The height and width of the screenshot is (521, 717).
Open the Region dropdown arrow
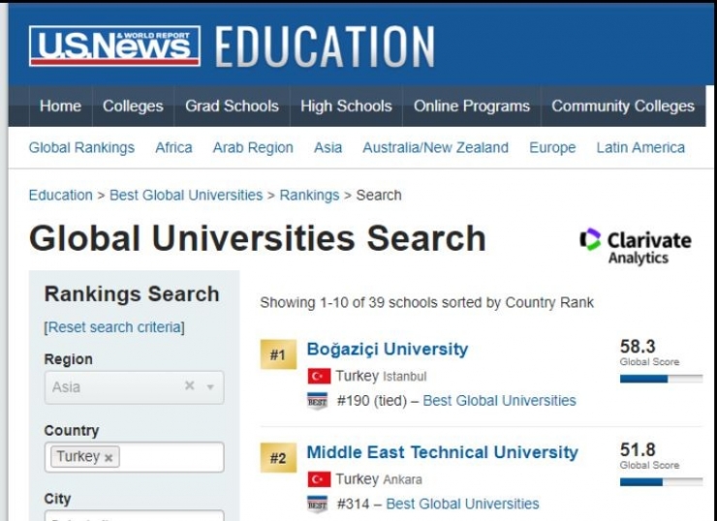[210, 387]
